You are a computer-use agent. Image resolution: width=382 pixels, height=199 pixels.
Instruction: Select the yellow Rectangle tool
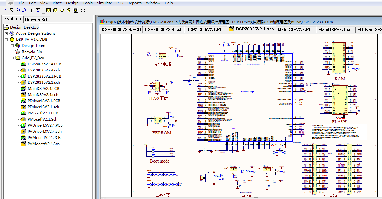click(x=49, y=10)
